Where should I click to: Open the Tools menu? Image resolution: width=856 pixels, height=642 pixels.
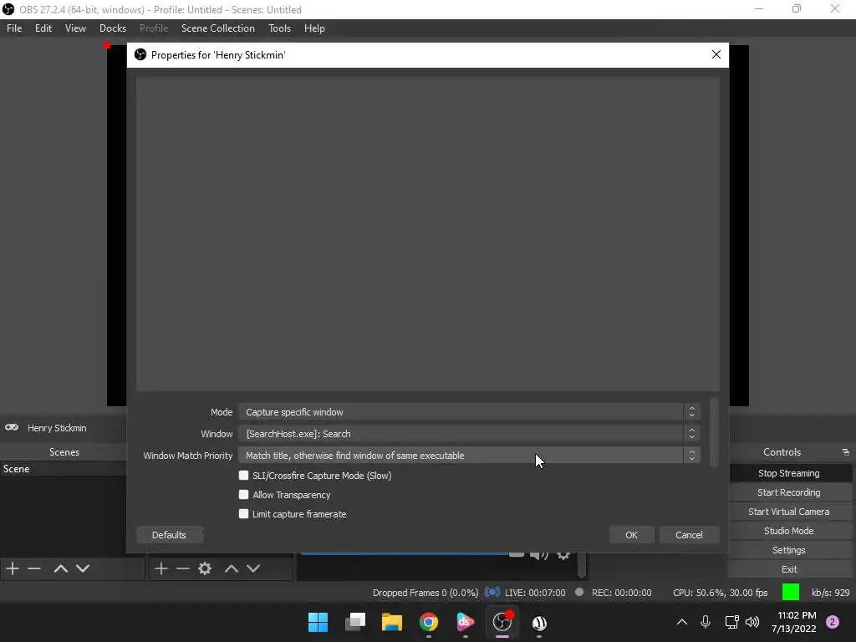tap(279, 28)
